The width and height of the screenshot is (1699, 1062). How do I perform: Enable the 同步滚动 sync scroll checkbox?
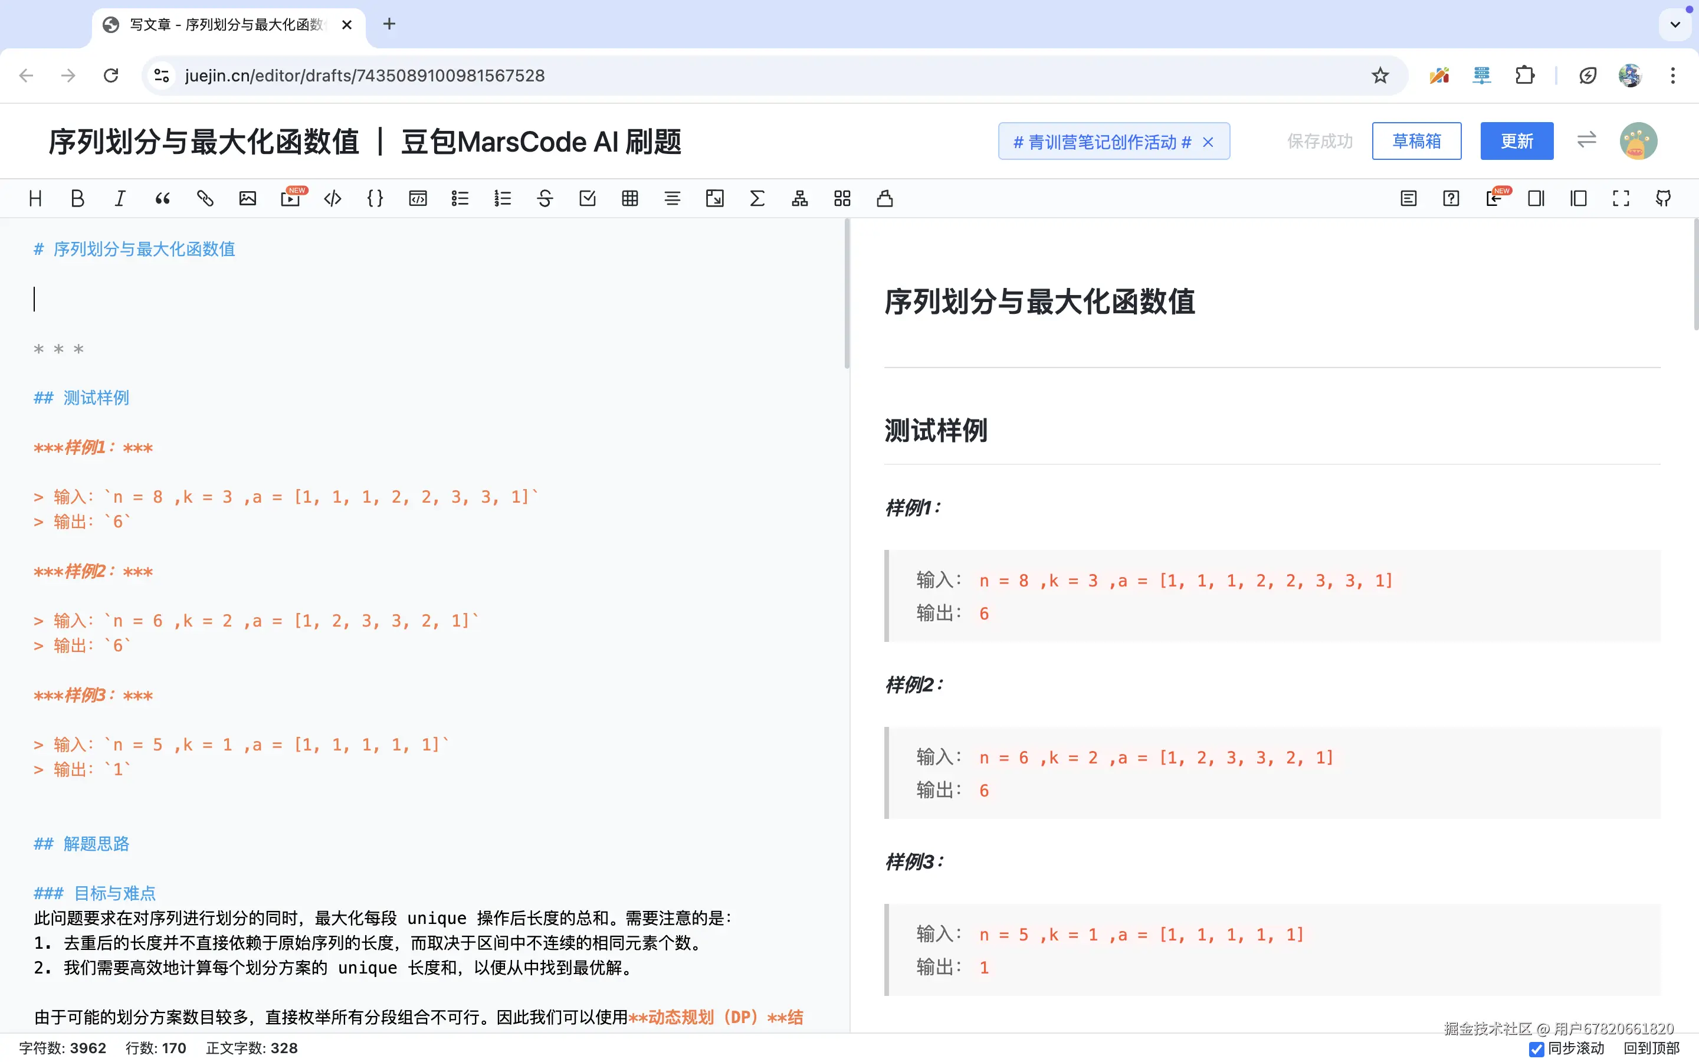pyautogui.click(x=1537, y=1050)
